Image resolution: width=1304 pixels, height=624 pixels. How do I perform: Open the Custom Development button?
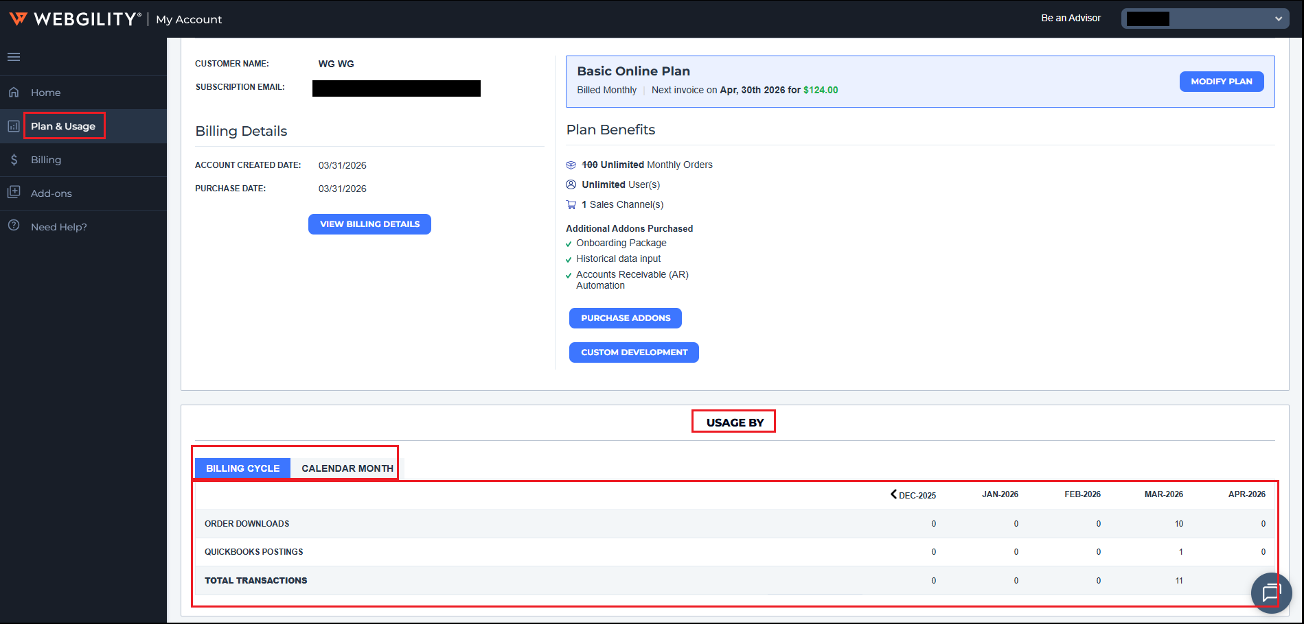click(633, 352)
